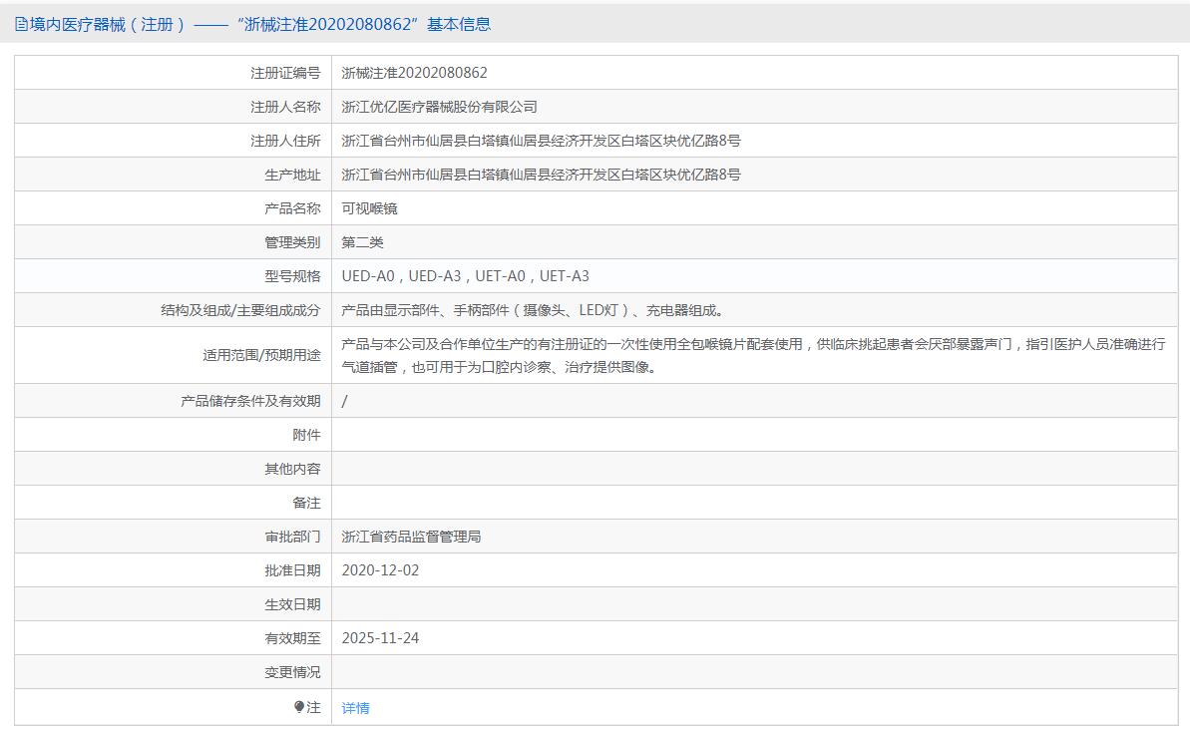This screenshot has height=730, width=1190.
Task: Click product name 可视喉镜
Action: point(370,208)
